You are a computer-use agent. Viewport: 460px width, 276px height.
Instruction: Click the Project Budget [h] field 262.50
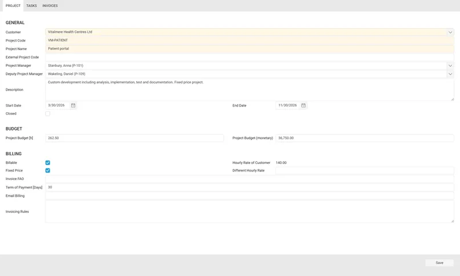135,138
